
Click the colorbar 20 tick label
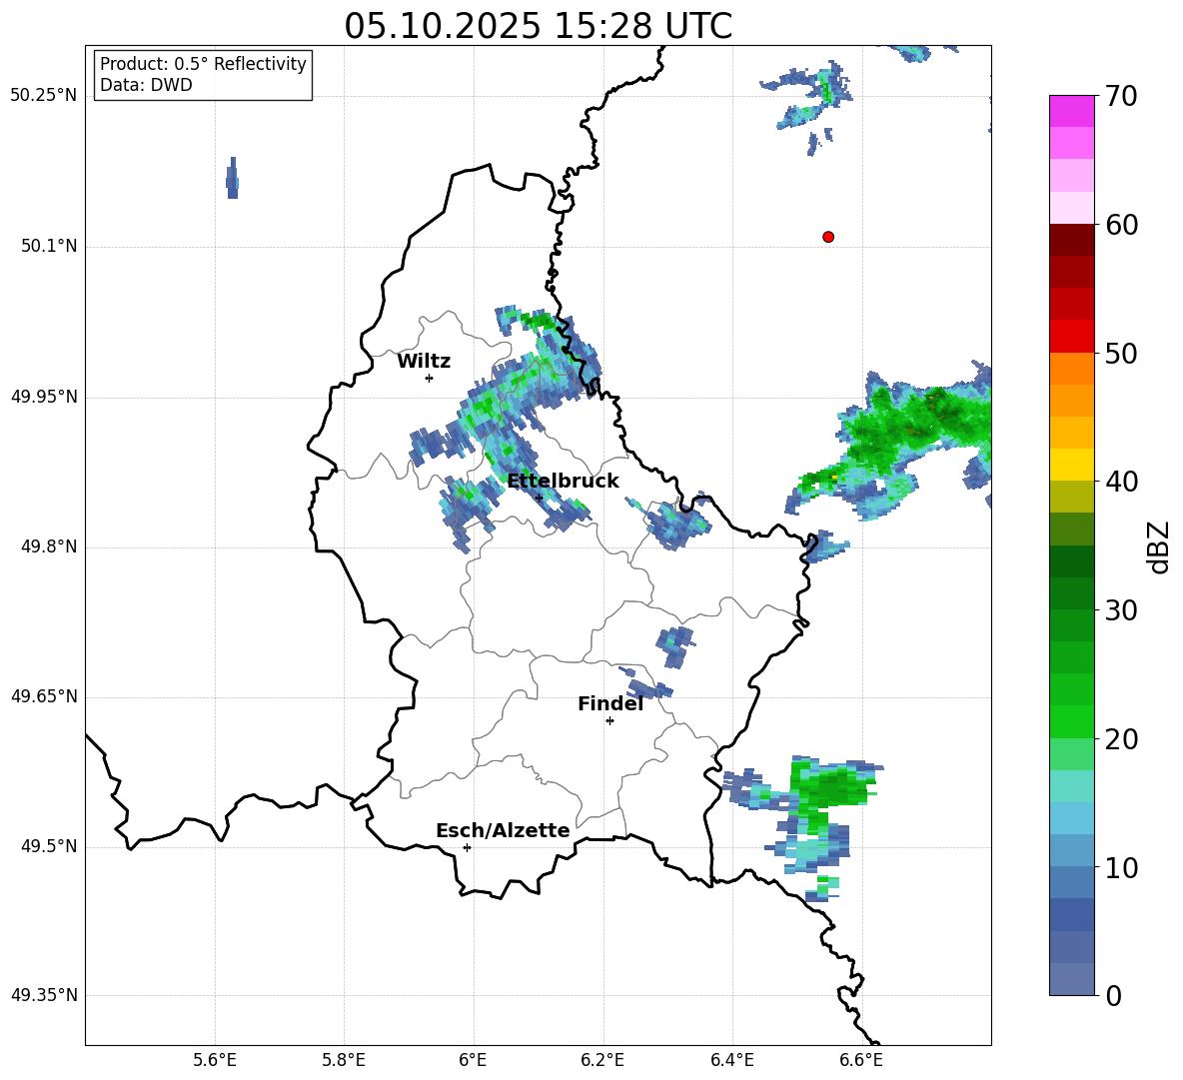(1121, 739)
